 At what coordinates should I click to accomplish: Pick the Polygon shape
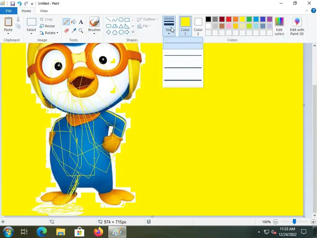115,26
